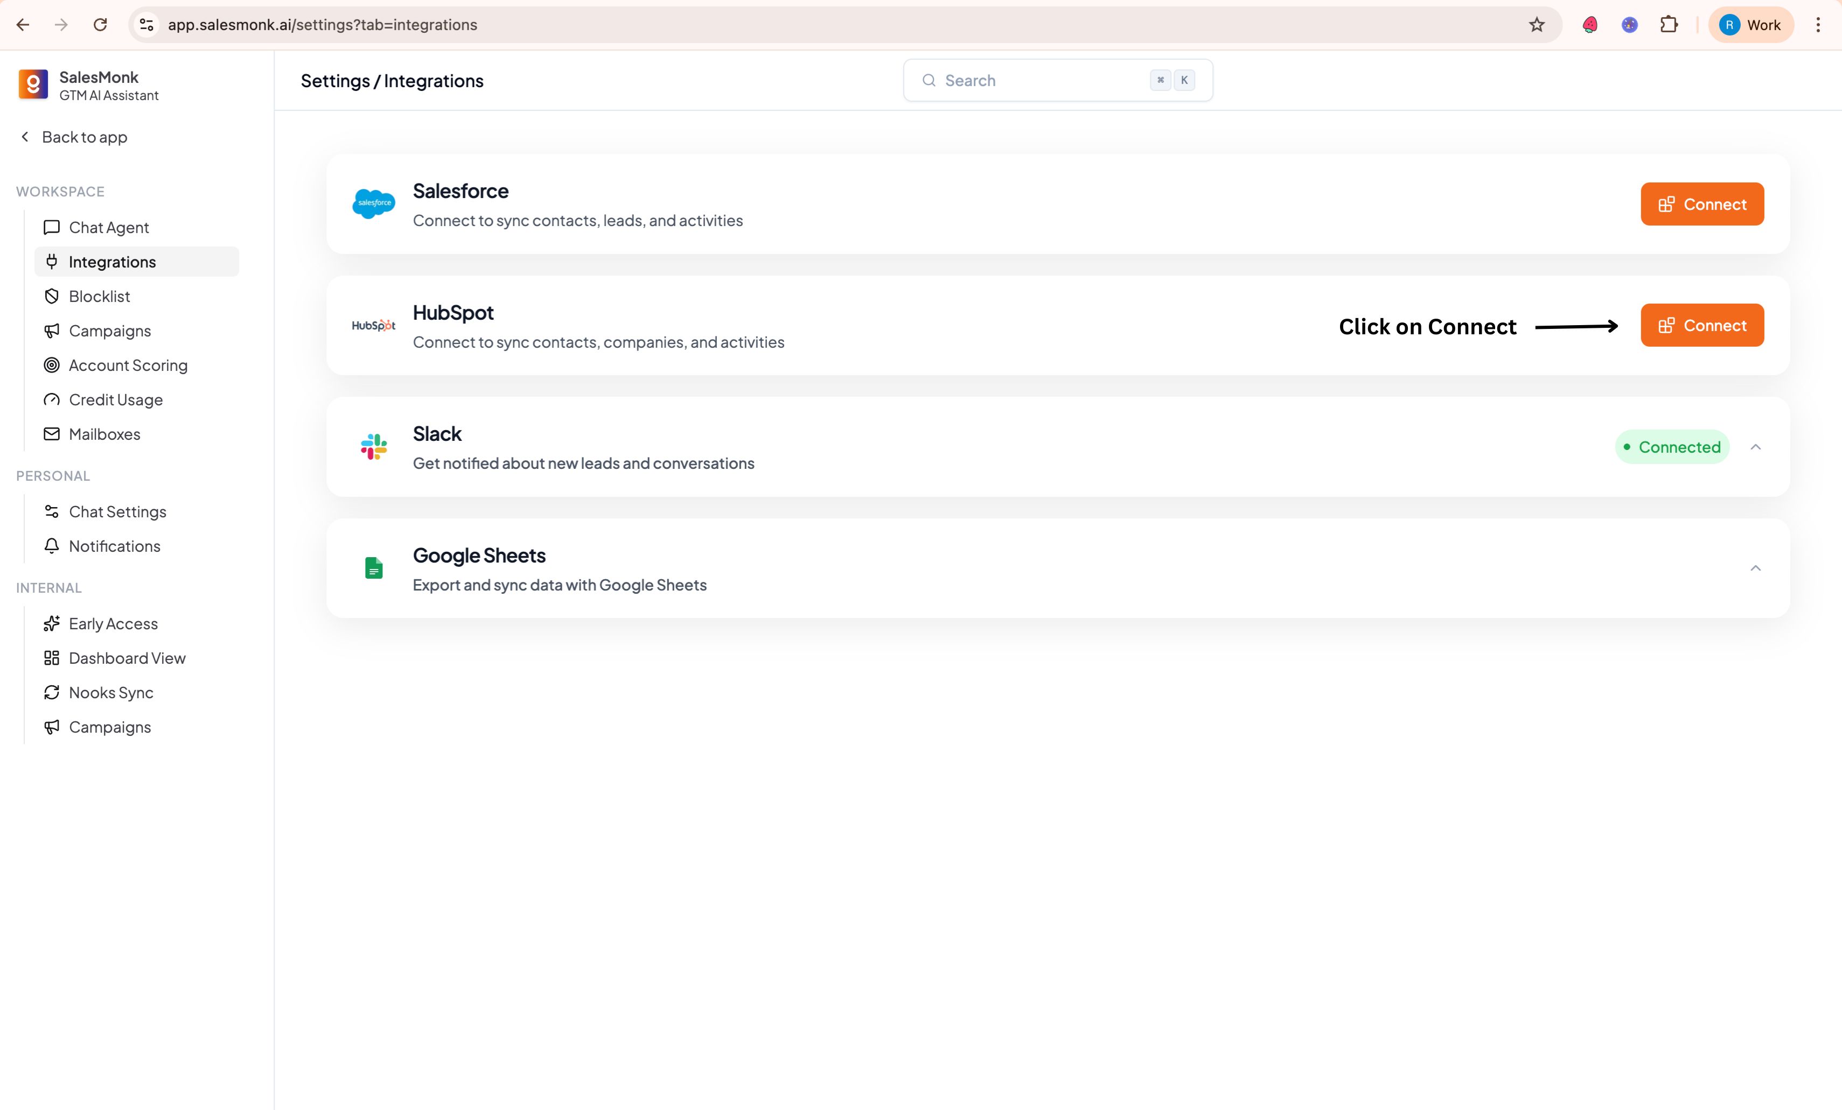The height and width of the screenshot is (1110, 1842).
Task: Open Credit Usage page
Action: (115, 399)
